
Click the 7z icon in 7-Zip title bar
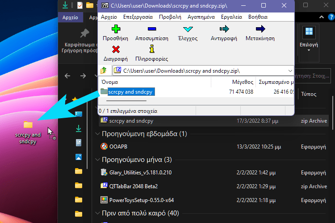point(105,5)
